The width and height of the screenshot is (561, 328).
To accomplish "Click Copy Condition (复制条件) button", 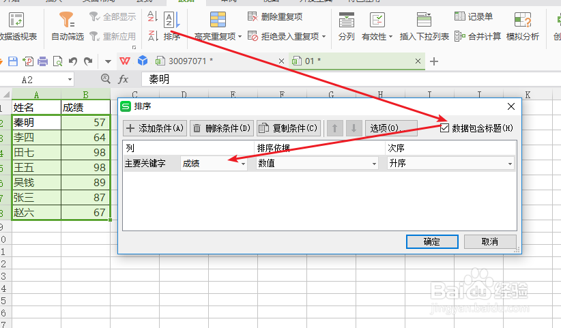I will (289, 128).
